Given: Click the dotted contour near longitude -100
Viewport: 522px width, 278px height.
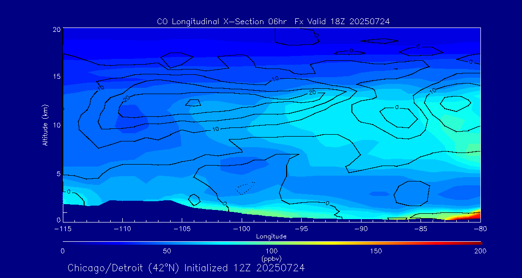Looking at the screenshot, I should [245, 188].
